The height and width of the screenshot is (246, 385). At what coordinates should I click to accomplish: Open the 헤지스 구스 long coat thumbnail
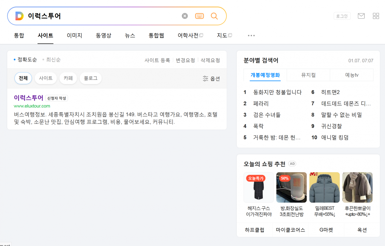[x=259, y=187]
